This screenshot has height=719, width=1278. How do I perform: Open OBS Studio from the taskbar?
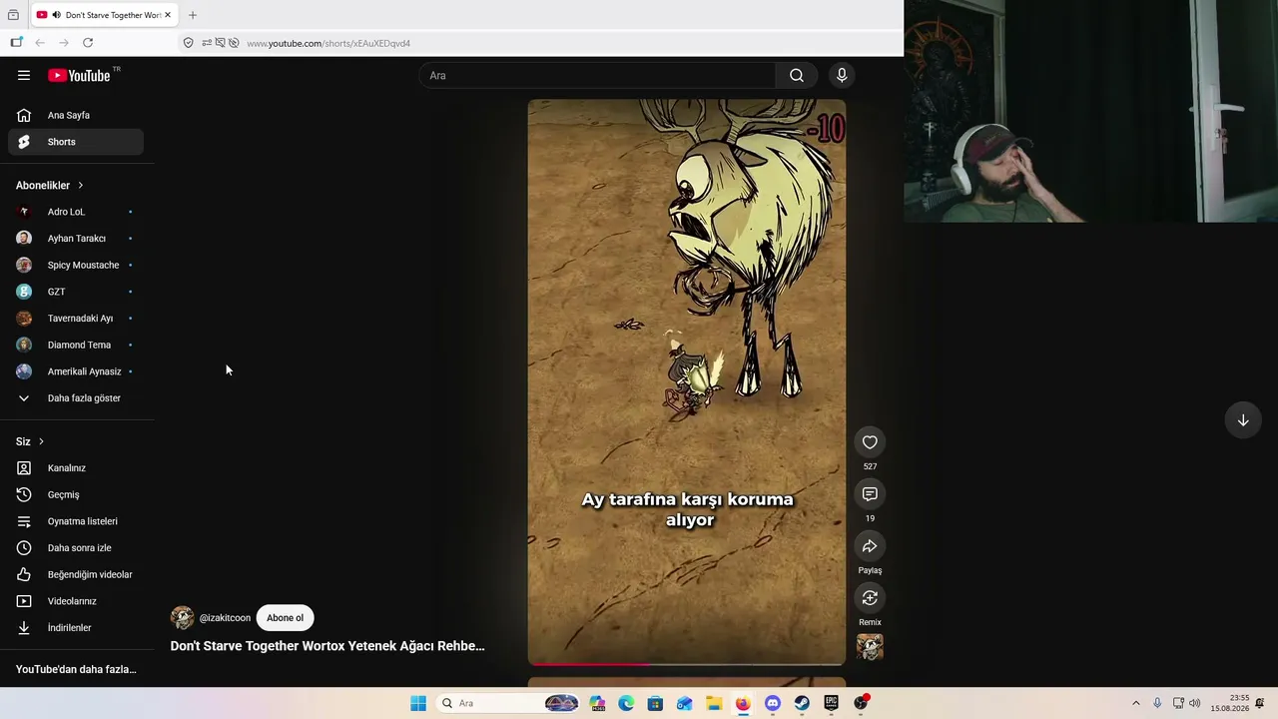(x=861, y=703)
